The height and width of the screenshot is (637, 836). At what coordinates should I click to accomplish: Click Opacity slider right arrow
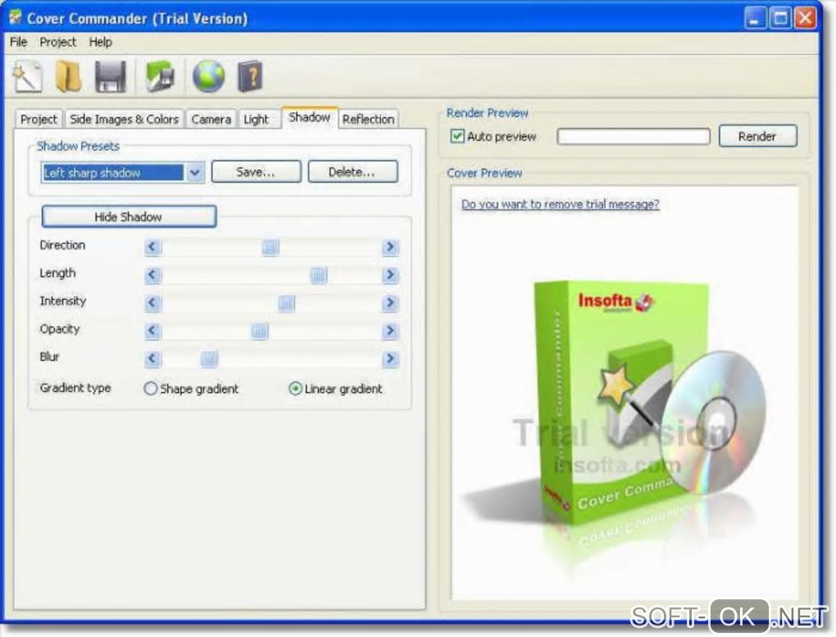390,330
